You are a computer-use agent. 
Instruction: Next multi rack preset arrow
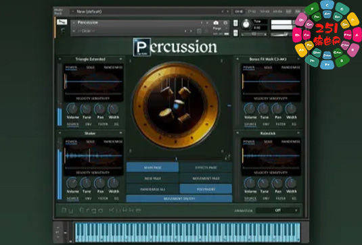click(x=227, y=11)
